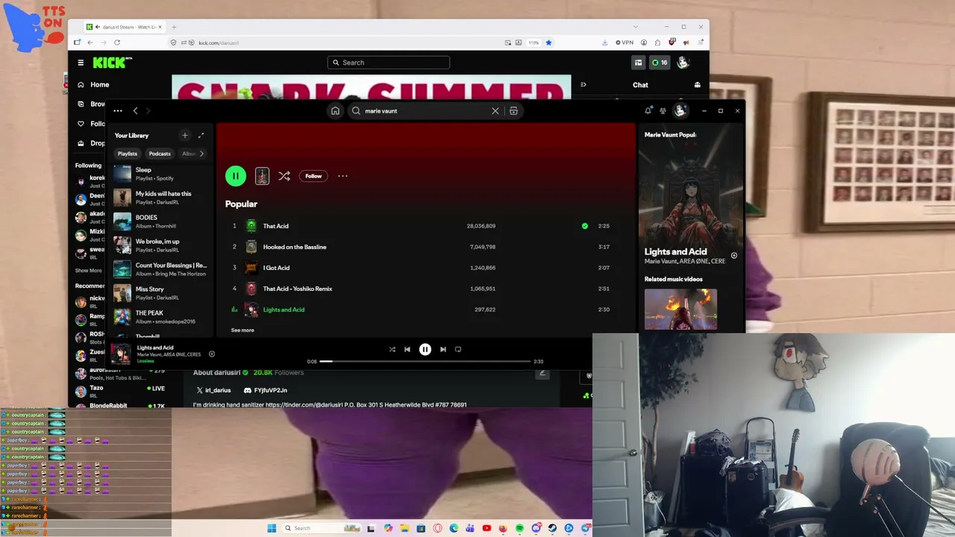The width and height of the screenshot is (955, 537).
Task: Open YouTube from the taskbar
Action: click(486, 528)
